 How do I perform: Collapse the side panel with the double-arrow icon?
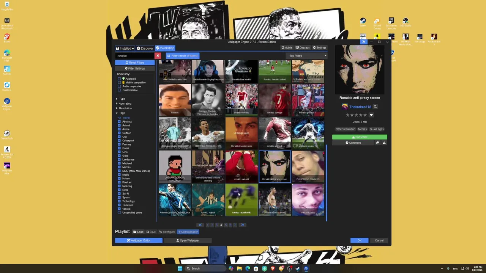click(x=363, y=42)
